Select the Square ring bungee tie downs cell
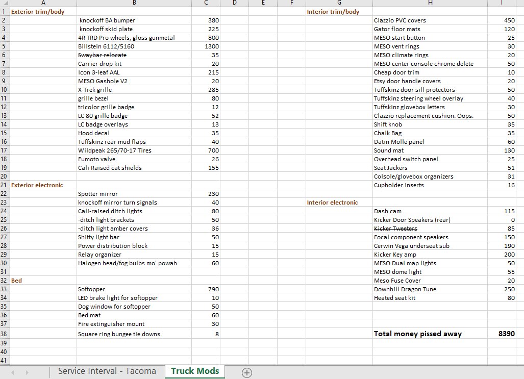This screenshot has height=379, width=524. click(x=134, y=334)
